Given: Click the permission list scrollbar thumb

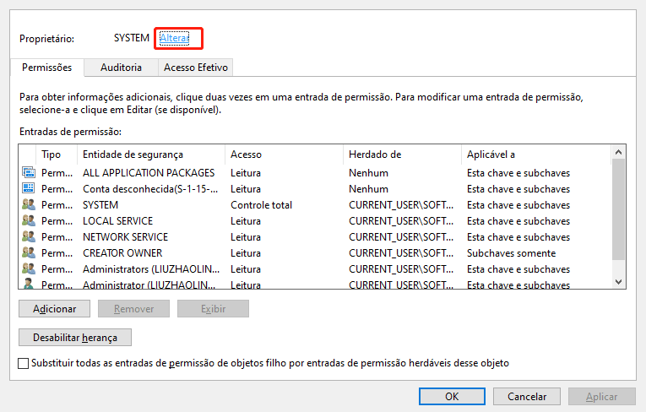Looking at the screenshot, I should (618, 209).
